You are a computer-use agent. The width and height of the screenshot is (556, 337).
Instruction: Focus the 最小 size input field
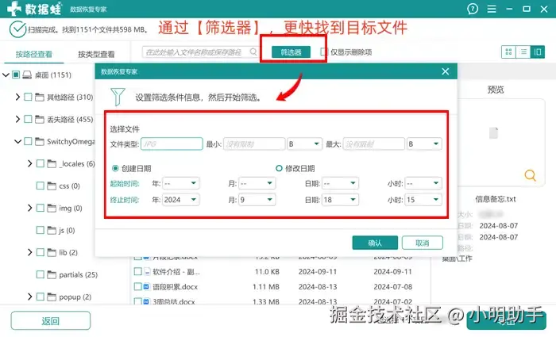[254, 144]
